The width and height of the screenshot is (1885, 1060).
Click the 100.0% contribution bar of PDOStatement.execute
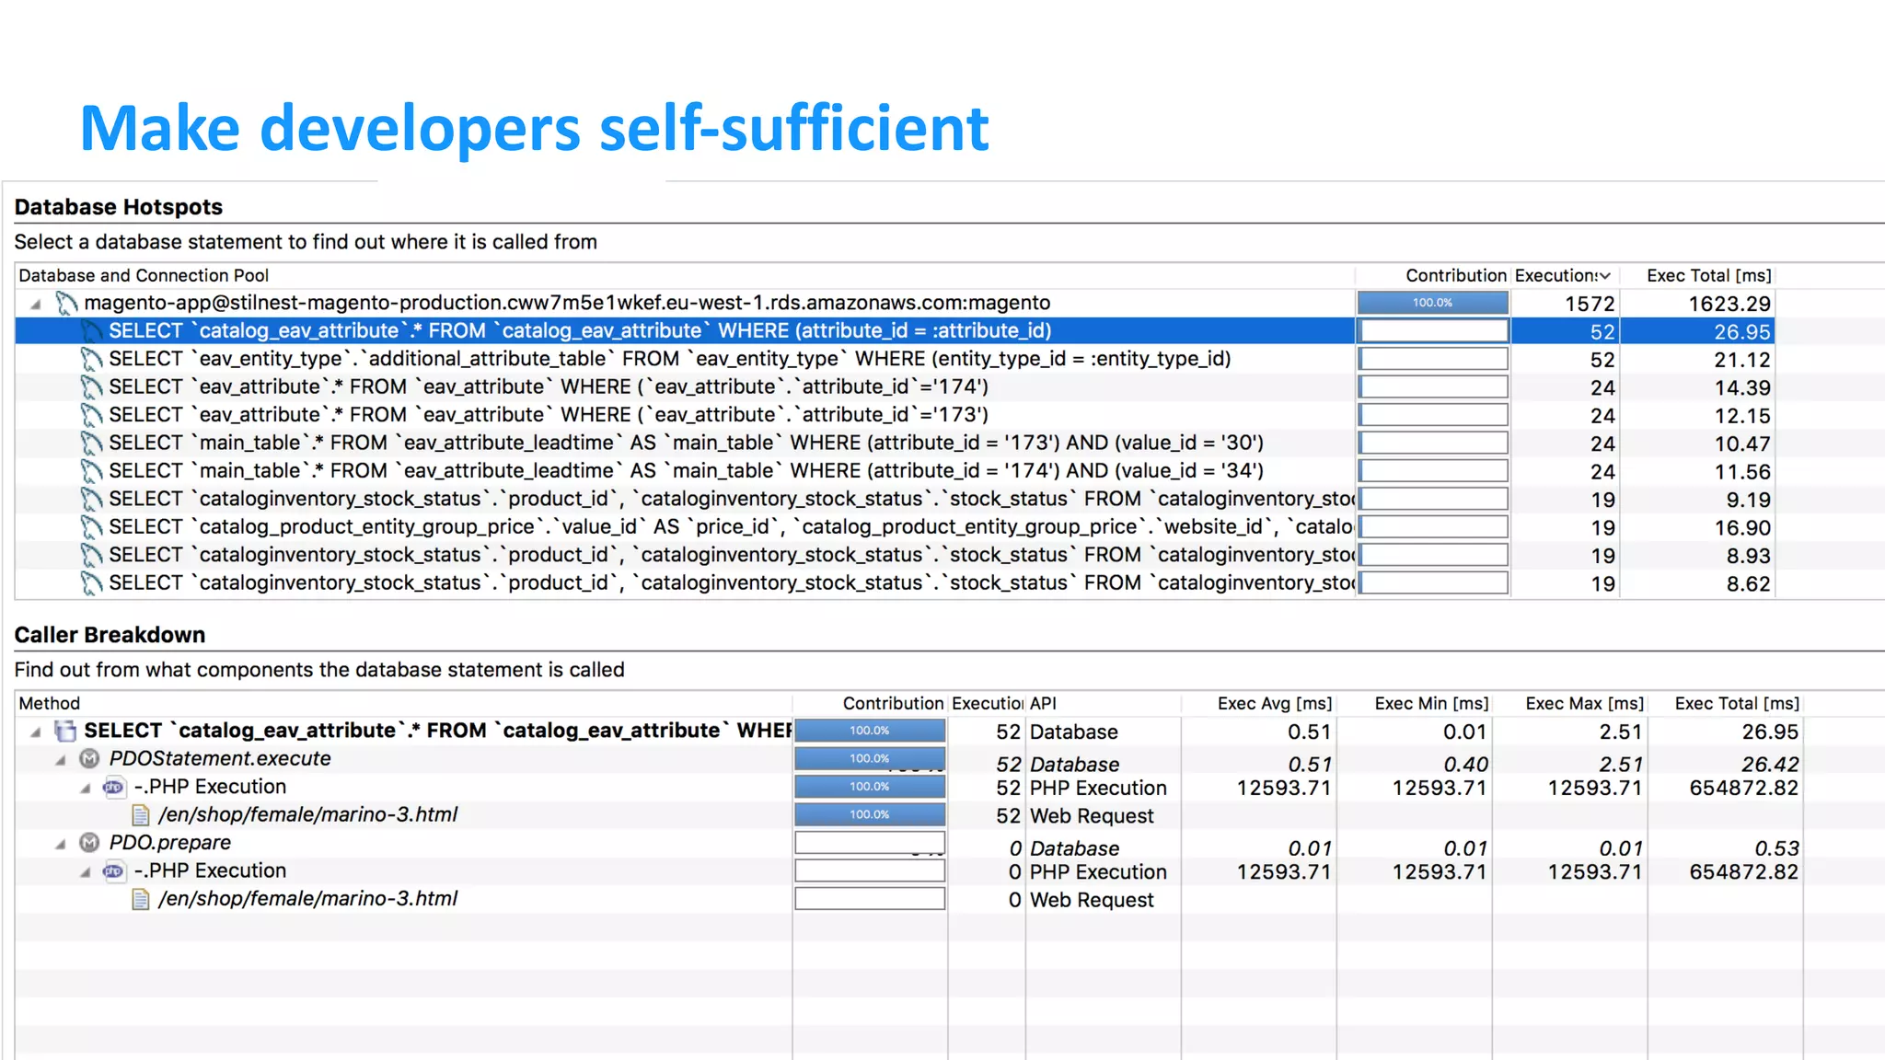click(870, 758)
